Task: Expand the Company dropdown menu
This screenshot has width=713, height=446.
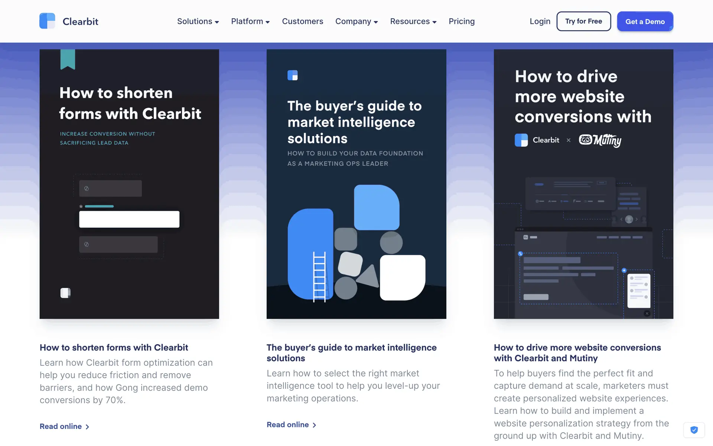Action: coord(356,22)
